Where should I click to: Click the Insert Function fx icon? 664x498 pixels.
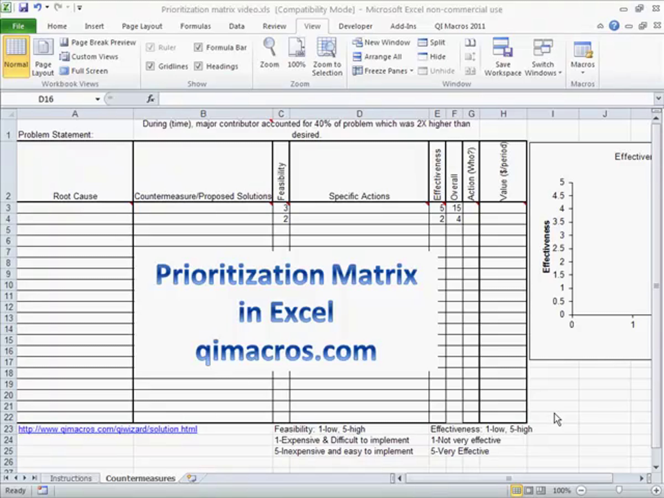pyautogui.click(x=151, y=99)
